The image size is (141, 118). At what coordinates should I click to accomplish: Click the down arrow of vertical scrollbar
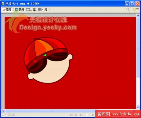[x=138, y=107]
